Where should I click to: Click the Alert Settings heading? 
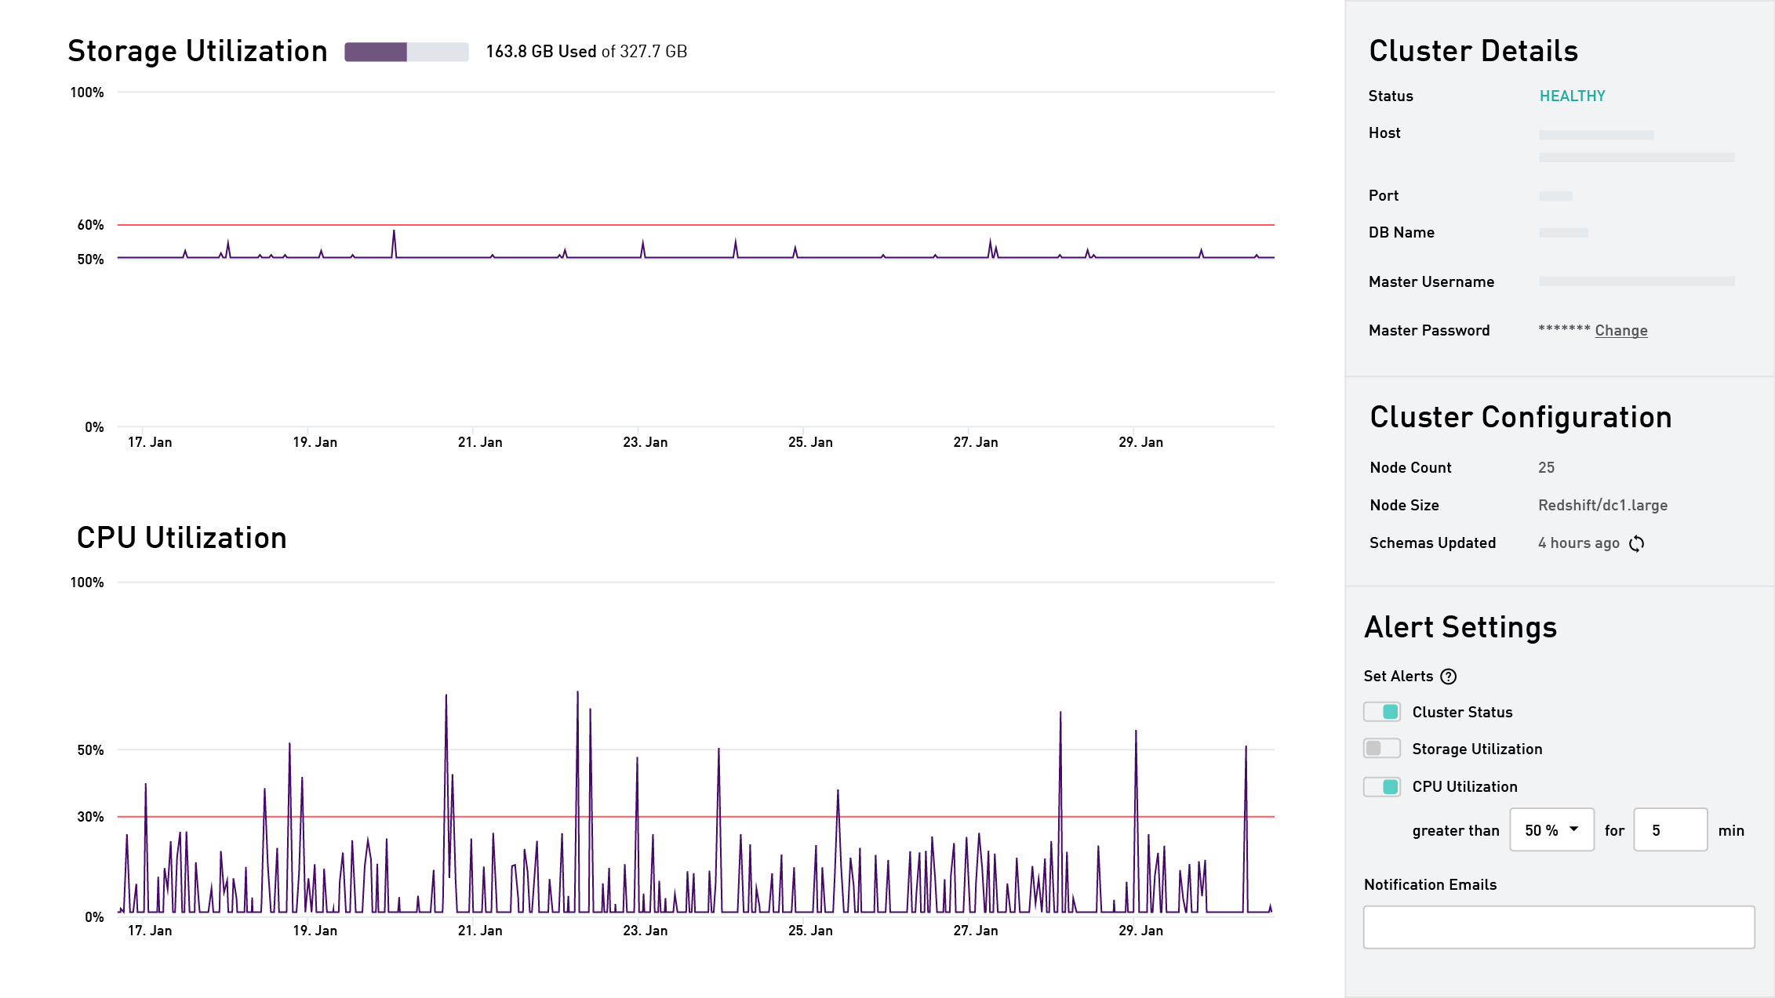point(1460,627)
